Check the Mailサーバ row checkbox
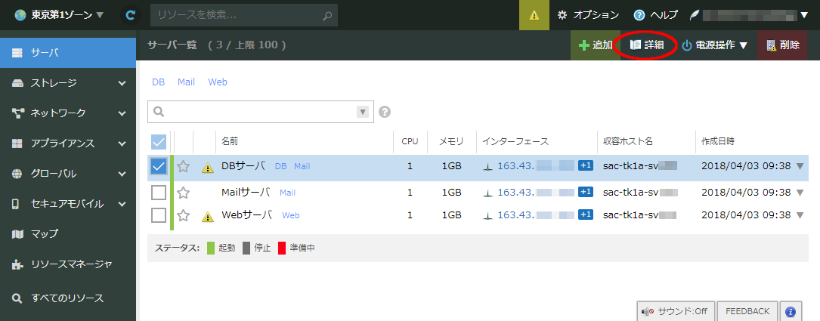Viewport: 820px width, 321px height. pyautogui.click(x=159, y=193)
